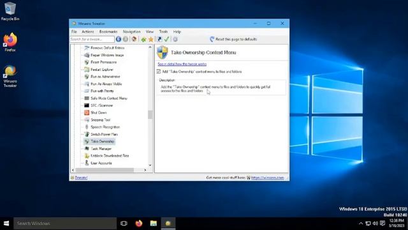Click the Speech Recognition microphone icon
This screenshot has height=230, width=408.
87,126
